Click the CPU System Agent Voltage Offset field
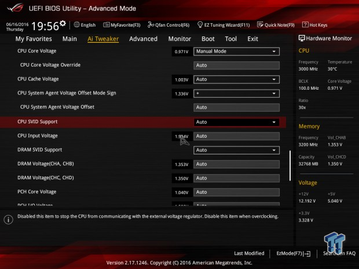Image resolution: width=359 pixels, height=269 pixels. [236, 108]
